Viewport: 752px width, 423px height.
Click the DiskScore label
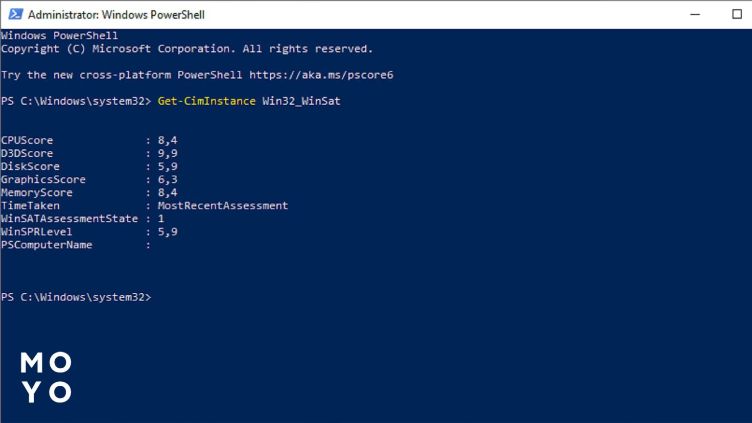(30, 166)
